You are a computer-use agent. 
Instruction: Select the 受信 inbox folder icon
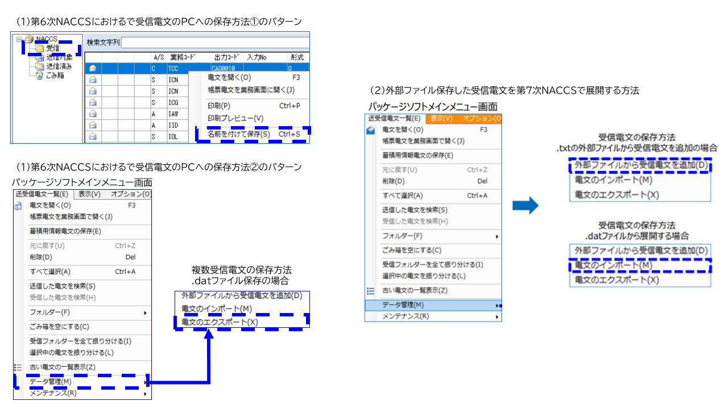coord(39,48)
